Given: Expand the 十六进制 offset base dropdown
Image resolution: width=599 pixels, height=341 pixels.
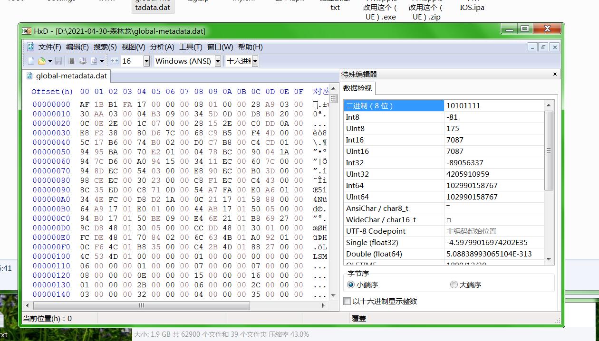Looking at the screenshot, I should tap(255, 61).
